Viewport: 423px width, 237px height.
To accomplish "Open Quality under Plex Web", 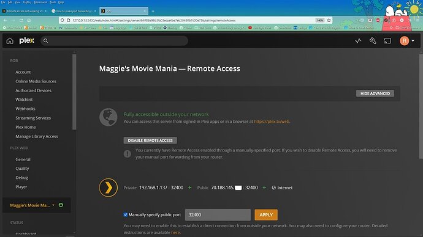I will pos(22,169).
